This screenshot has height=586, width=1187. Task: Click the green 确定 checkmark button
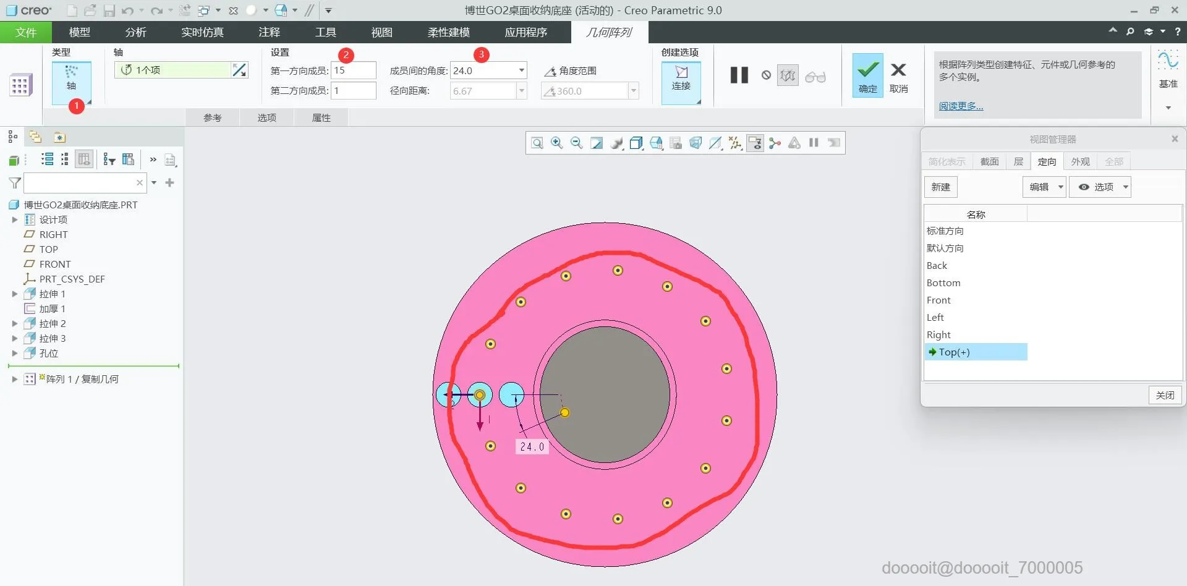[x=867, y=75]
